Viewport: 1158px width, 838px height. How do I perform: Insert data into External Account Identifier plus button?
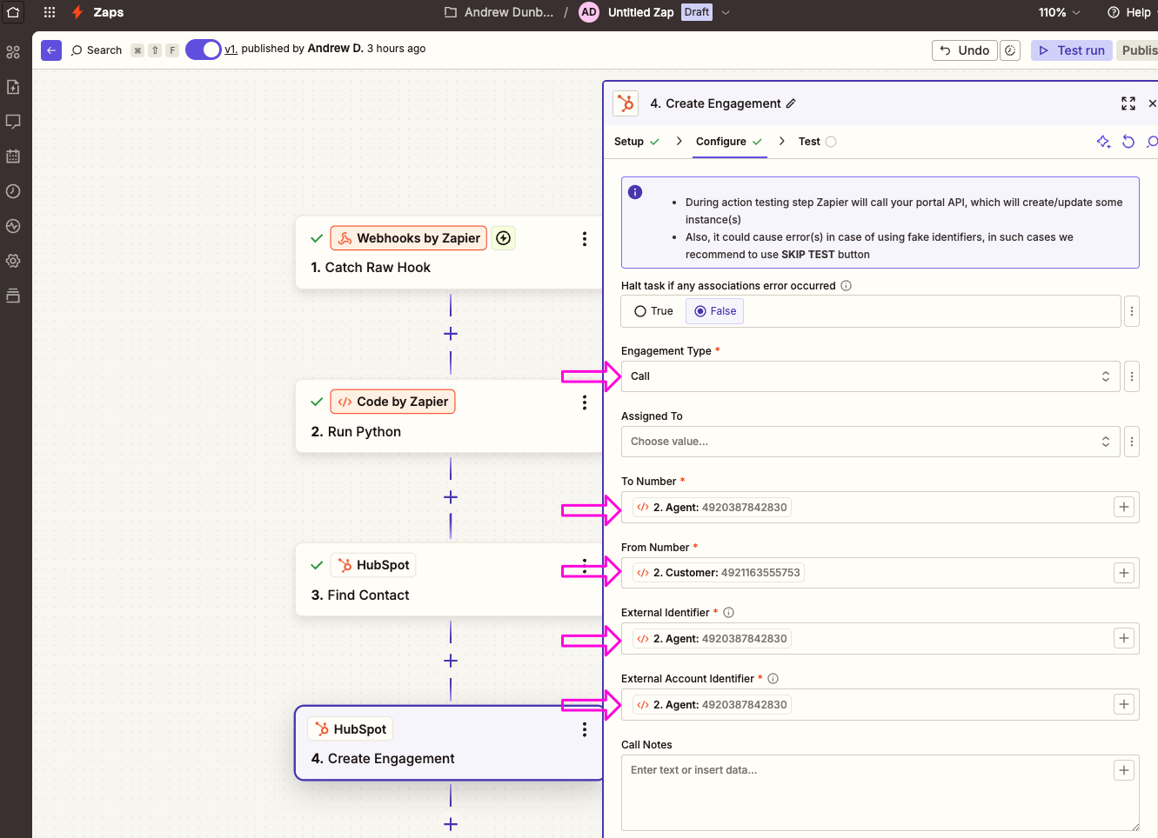[1124, 704]
